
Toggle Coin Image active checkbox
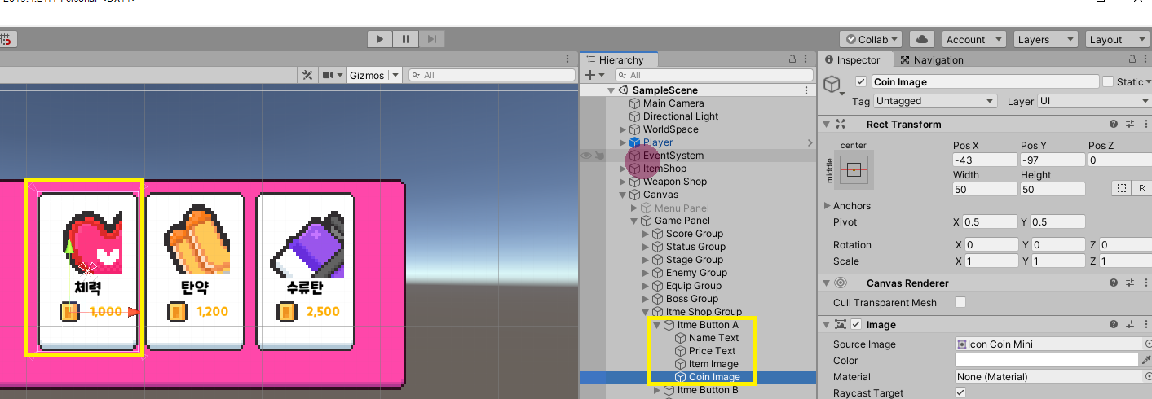tap(860, 81)
